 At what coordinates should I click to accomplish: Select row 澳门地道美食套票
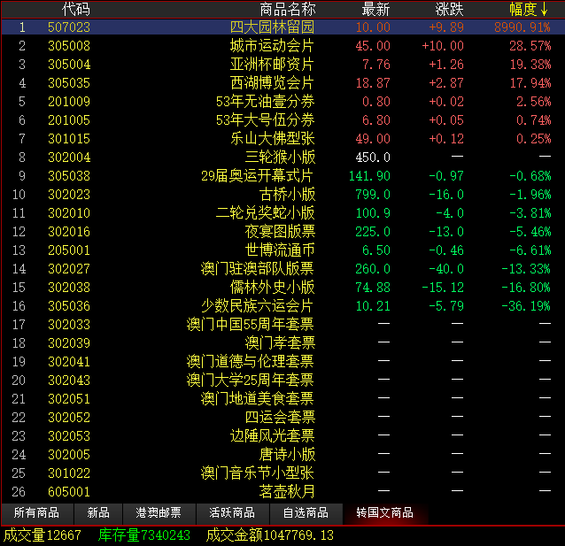[282, 399]
